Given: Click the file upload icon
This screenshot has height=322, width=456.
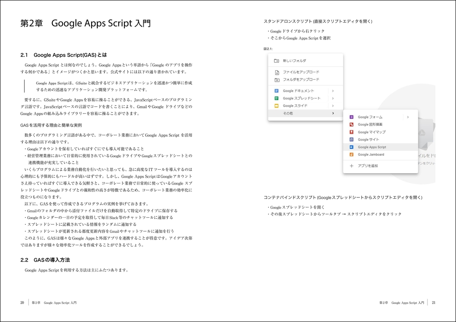Looking at the screenshot, I should pos(277,72).
